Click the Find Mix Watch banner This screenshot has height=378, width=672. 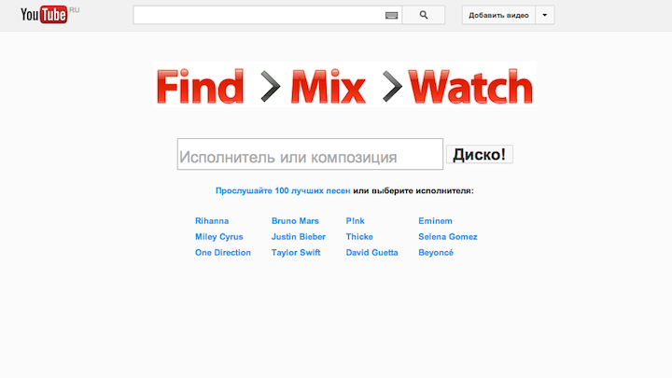pos(345,85)
